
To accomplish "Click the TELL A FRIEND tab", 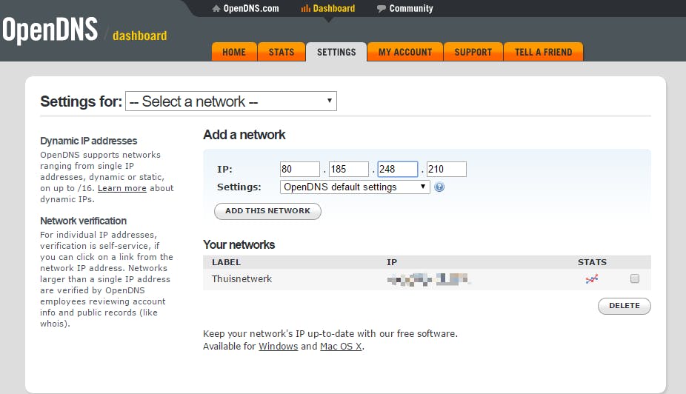I will pyautogui.click(x=543, y=52).
